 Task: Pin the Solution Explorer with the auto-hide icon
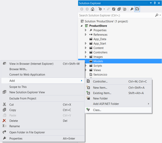[155, 3]
